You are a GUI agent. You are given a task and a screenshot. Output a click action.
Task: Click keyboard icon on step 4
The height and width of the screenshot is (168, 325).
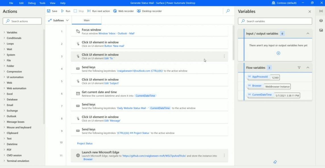tap(78, 68)
